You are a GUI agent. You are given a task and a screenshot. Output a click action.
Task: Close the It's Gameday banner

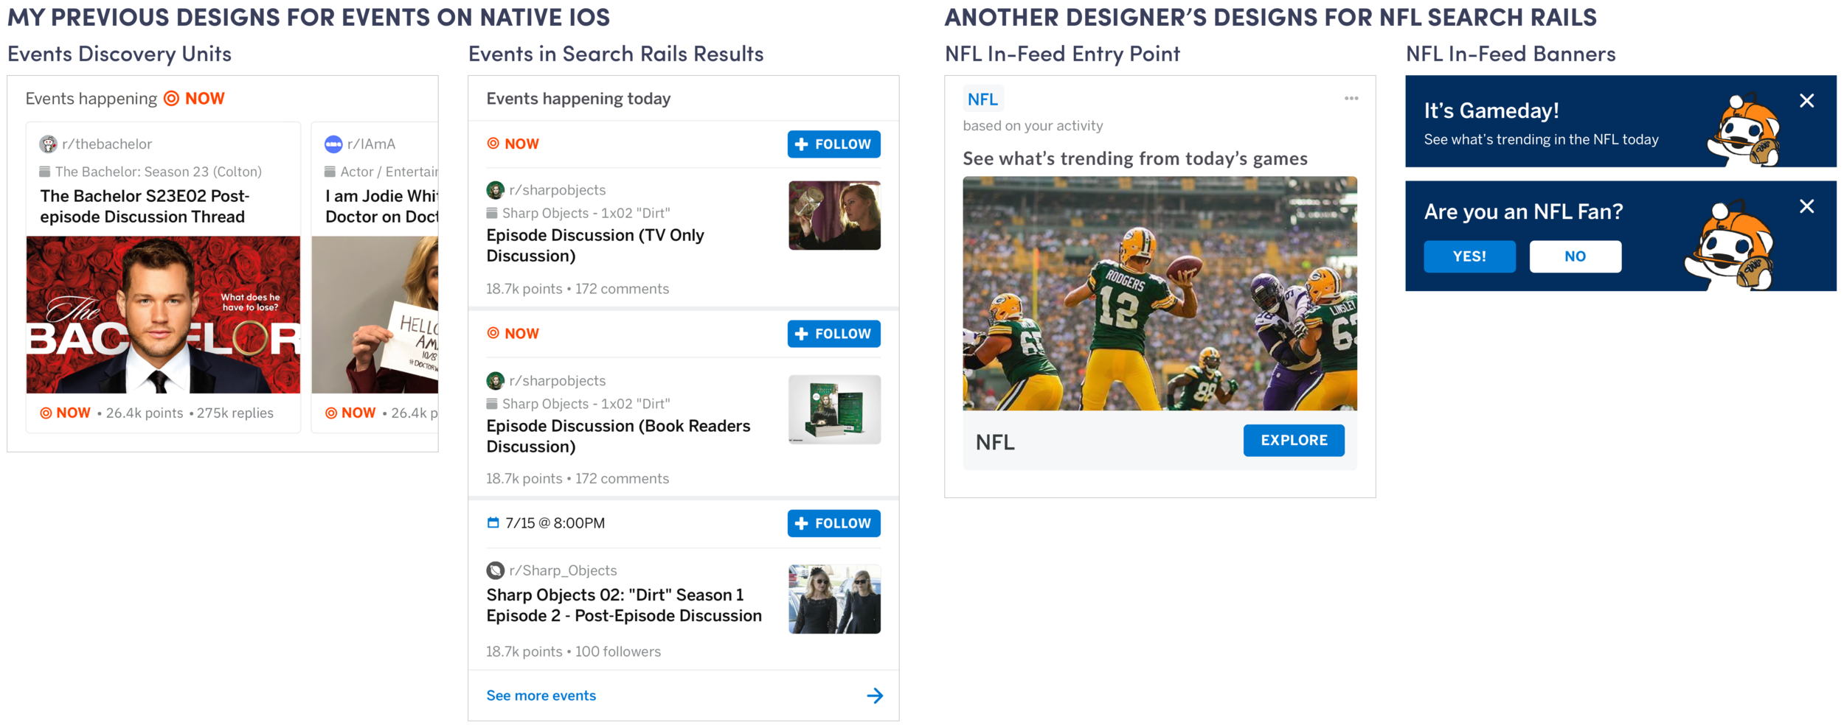point(1806,101)
